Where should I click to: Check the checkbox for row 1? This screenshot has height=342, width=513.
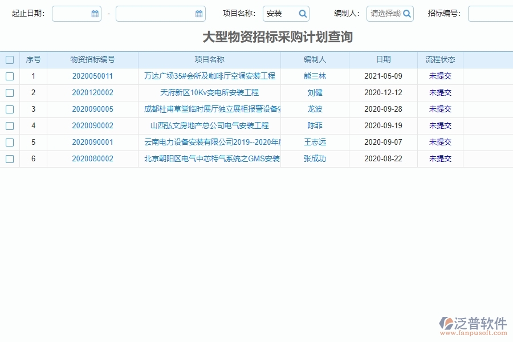coord(10,76)
